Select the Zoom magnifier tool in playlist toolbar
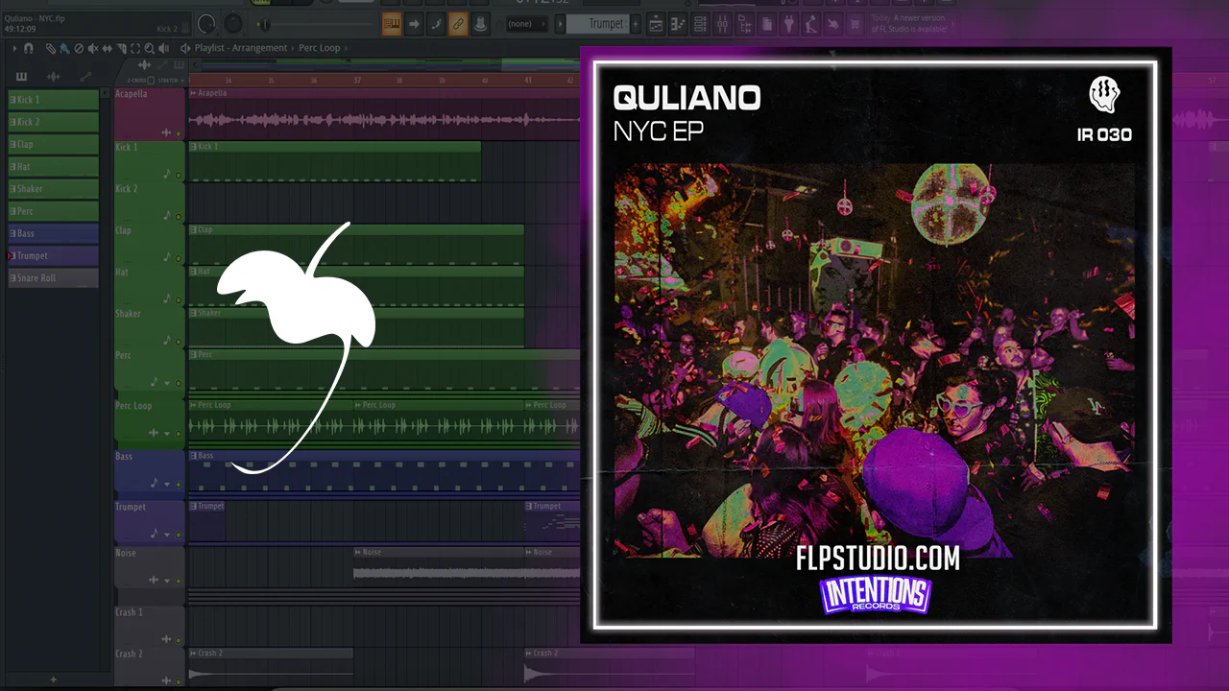The width and height of the screenshot is (1229, 691). pos(150,48)
